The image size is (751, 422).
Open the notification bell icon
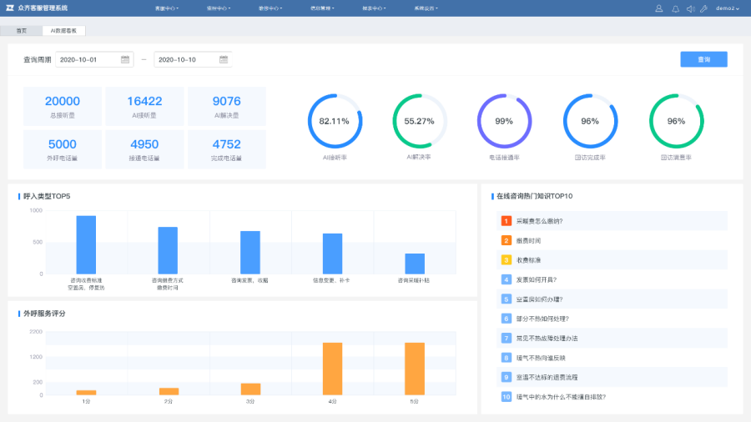(675, 8)
